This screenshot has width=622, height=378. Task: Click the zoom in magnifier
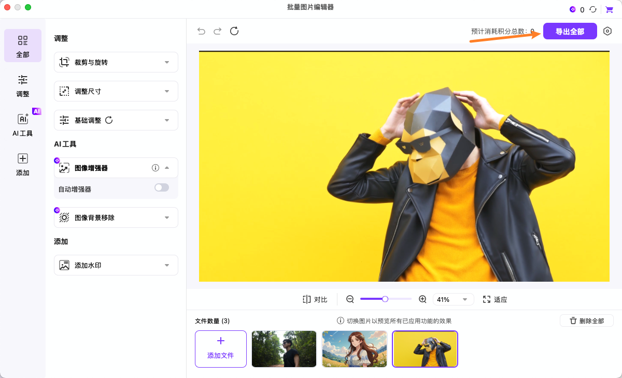pyautogui.click(x=422, y=299)
